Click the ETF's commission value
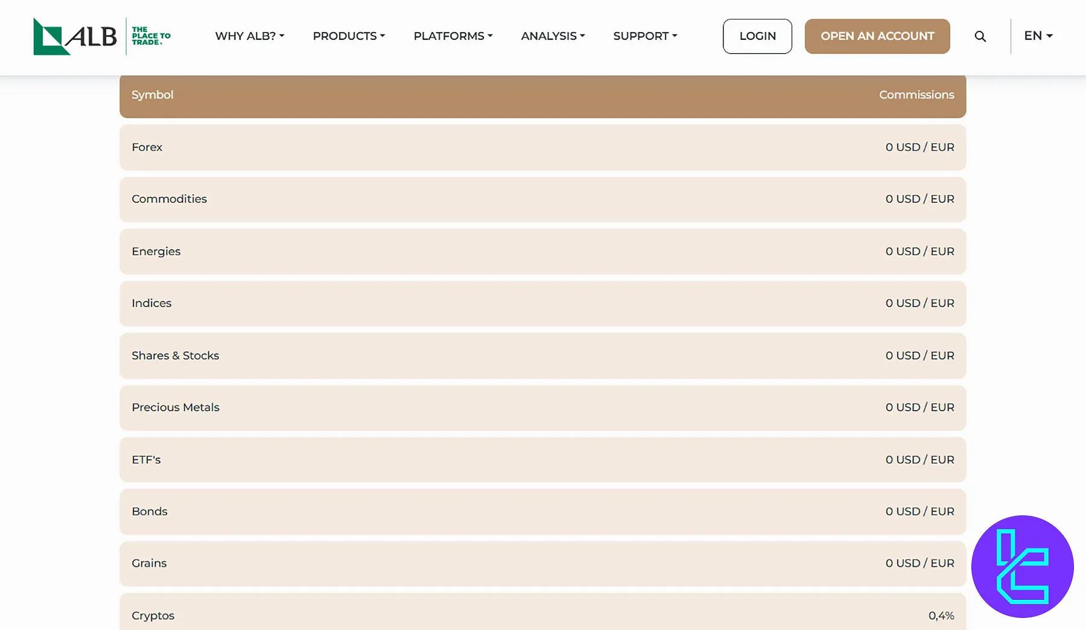 920,460
